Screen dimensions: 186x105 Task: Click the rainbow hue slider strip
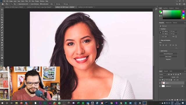(183, 15)
